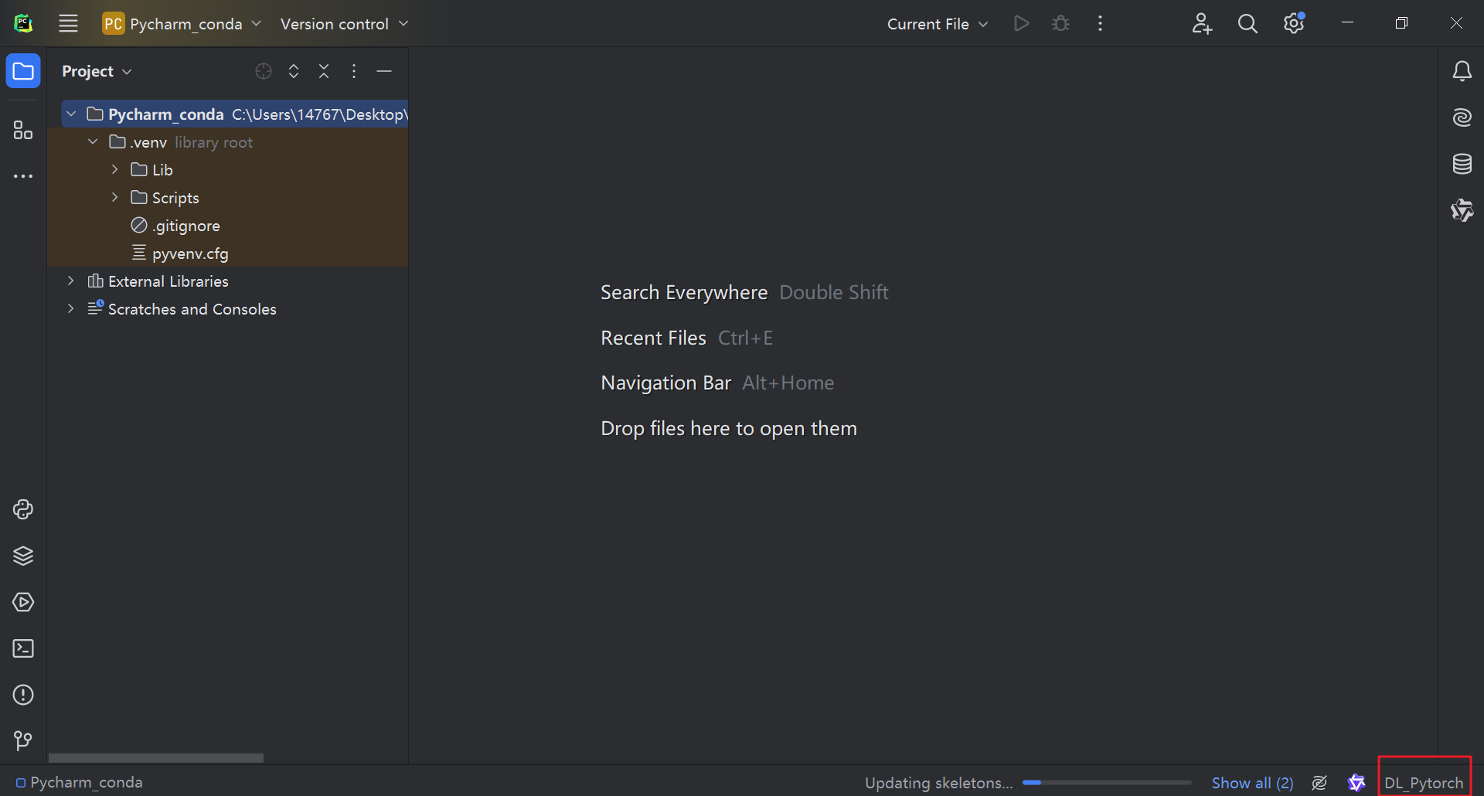Collapse the .venv folder
1484x796 pixels.
coord(93,142)
